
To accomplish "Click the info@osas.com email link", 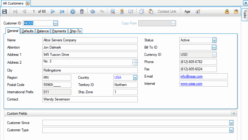I will tap(192, 76).
